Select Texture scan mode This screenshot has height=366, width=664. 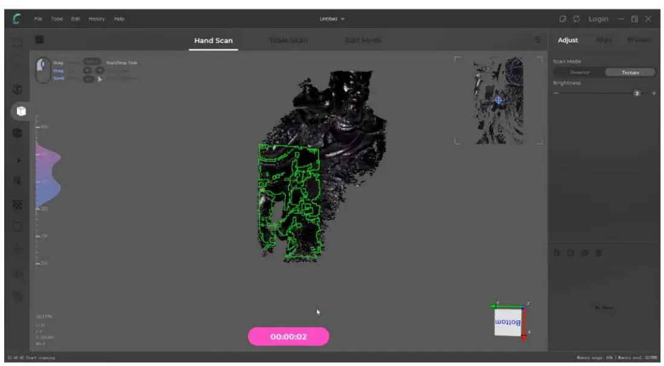[x=630, y=72]
